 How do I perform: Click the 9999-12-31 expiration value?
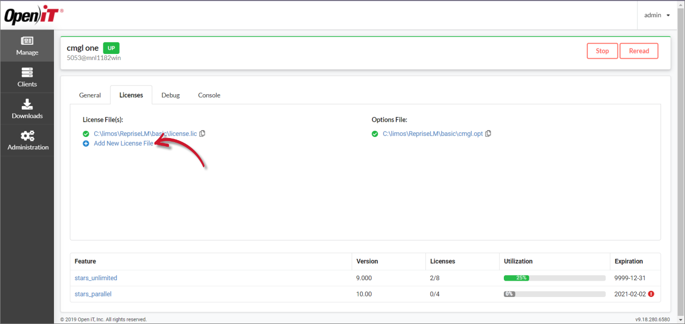(630, 278)
